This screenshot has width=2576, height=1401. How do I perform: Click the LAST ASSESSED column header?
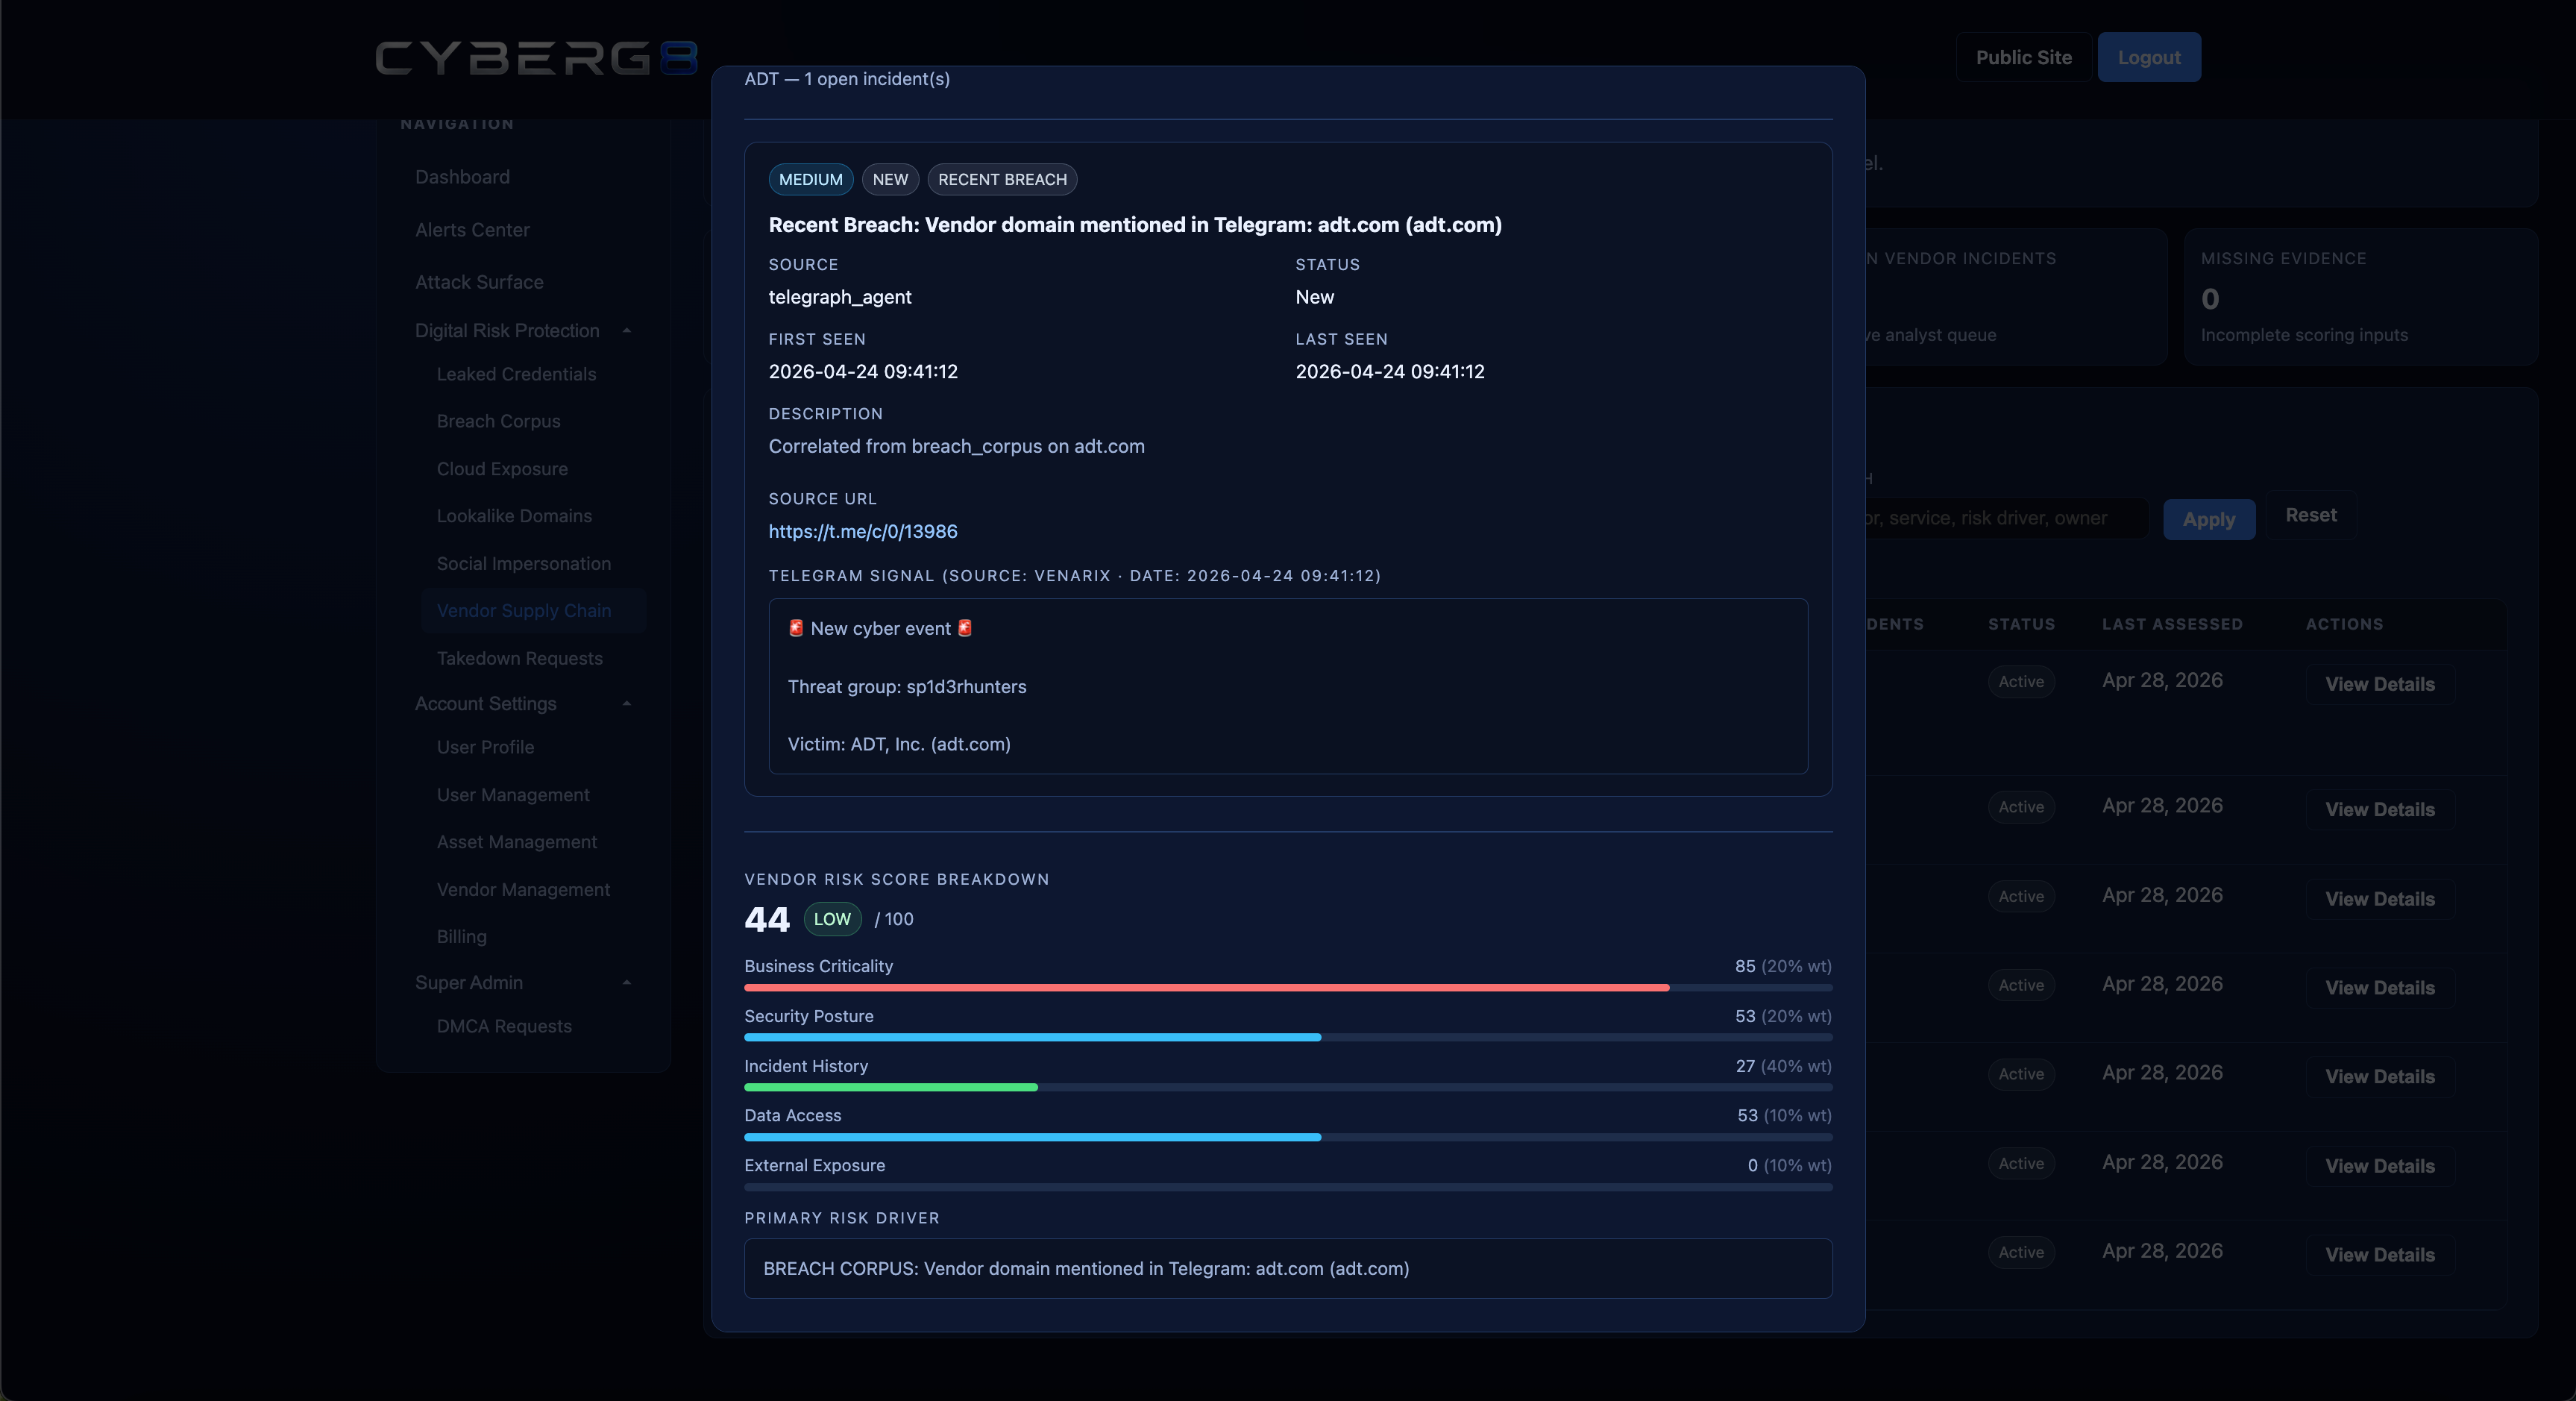(2172, 624)
